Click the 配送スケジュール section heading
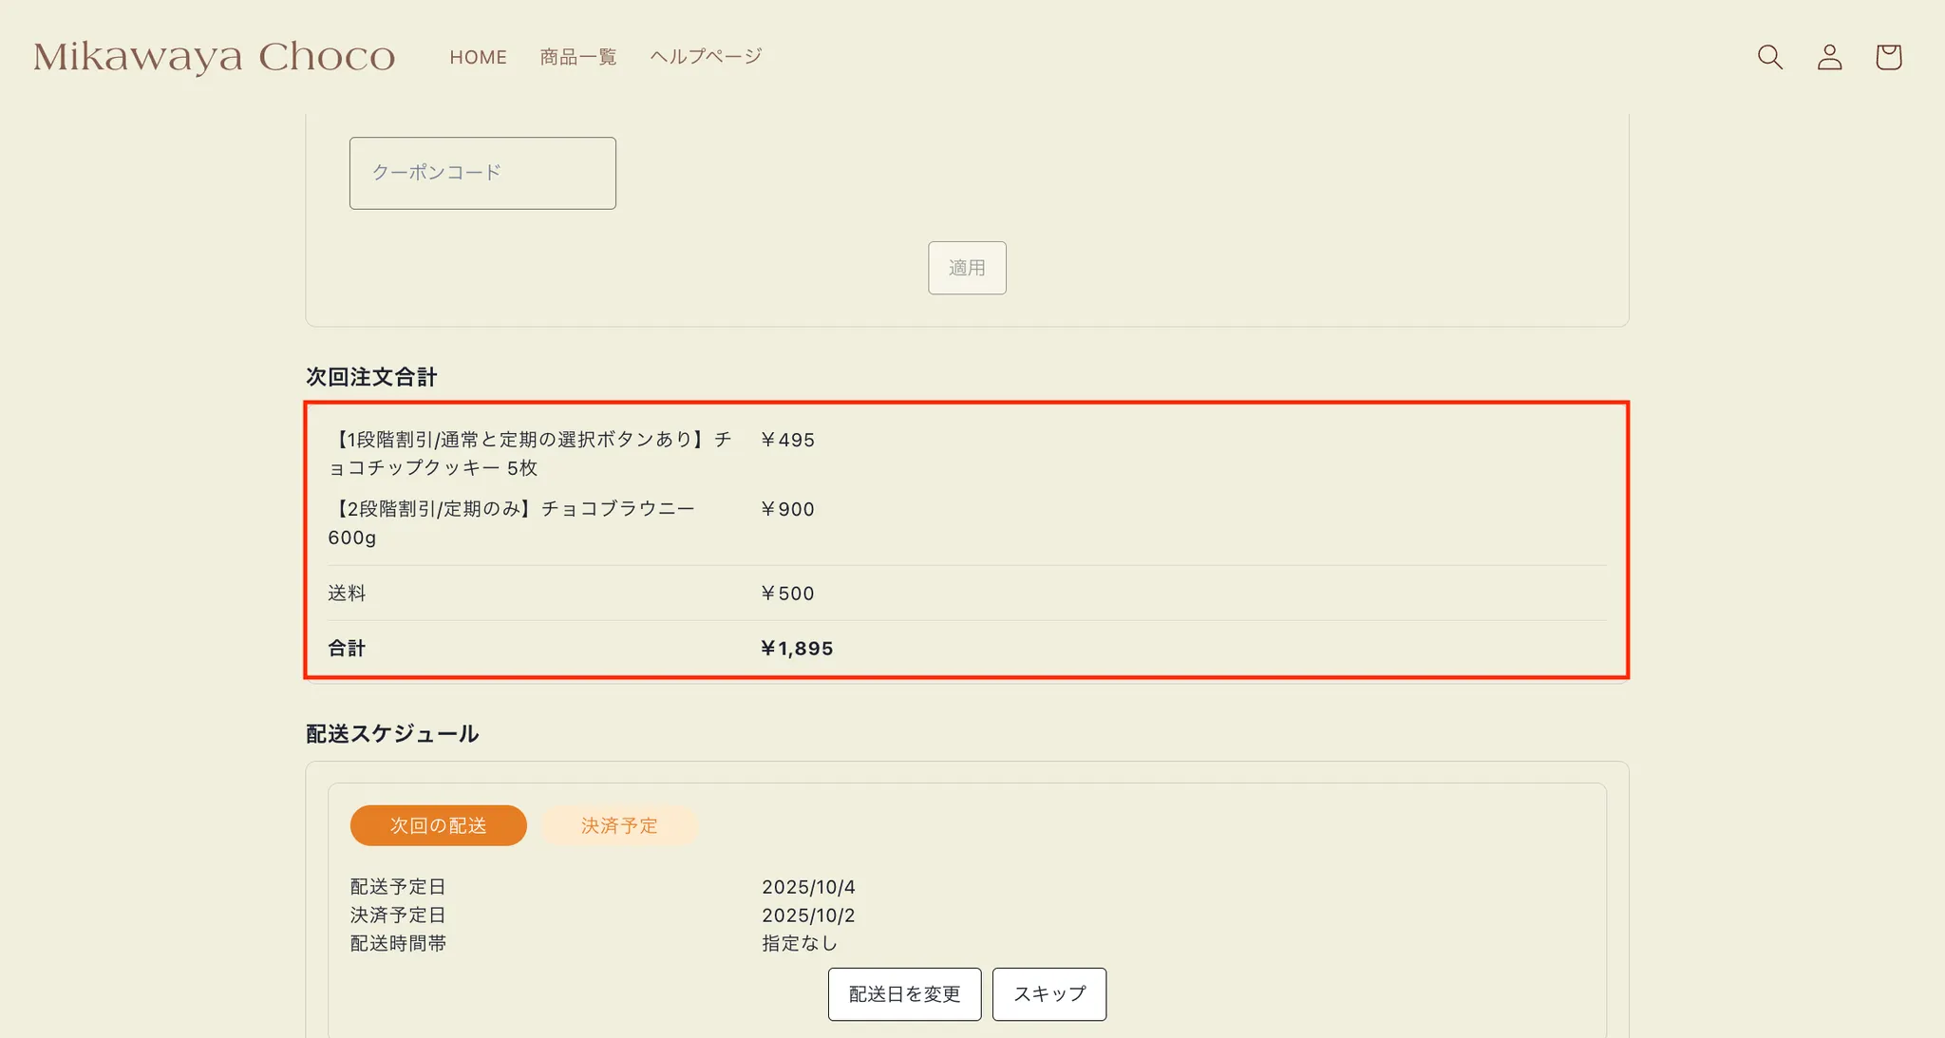 tap(392, 733)
